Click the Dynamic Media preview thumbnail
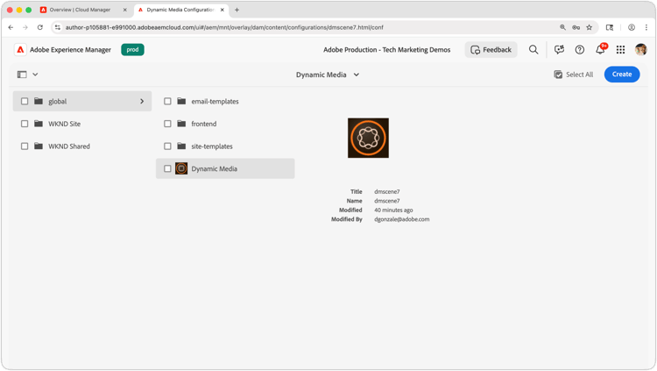This screenshot has height=371, width=657. [x=368, y=138]
